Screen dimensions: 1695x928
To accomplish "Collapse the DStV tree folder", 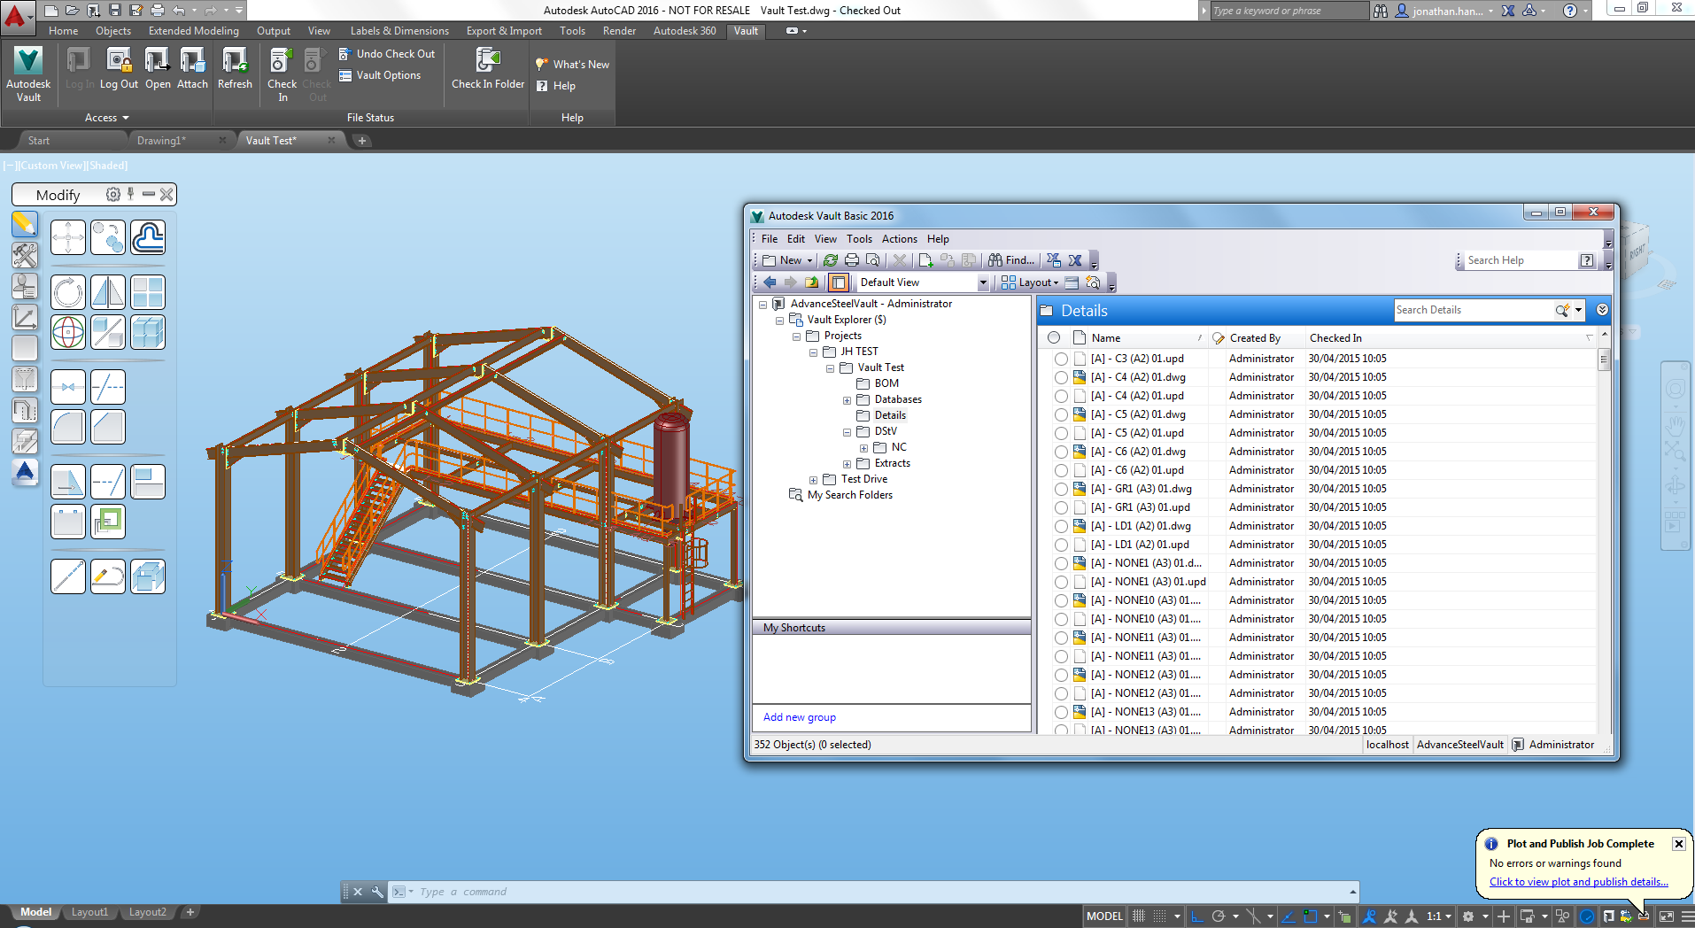I will (847, 432).
